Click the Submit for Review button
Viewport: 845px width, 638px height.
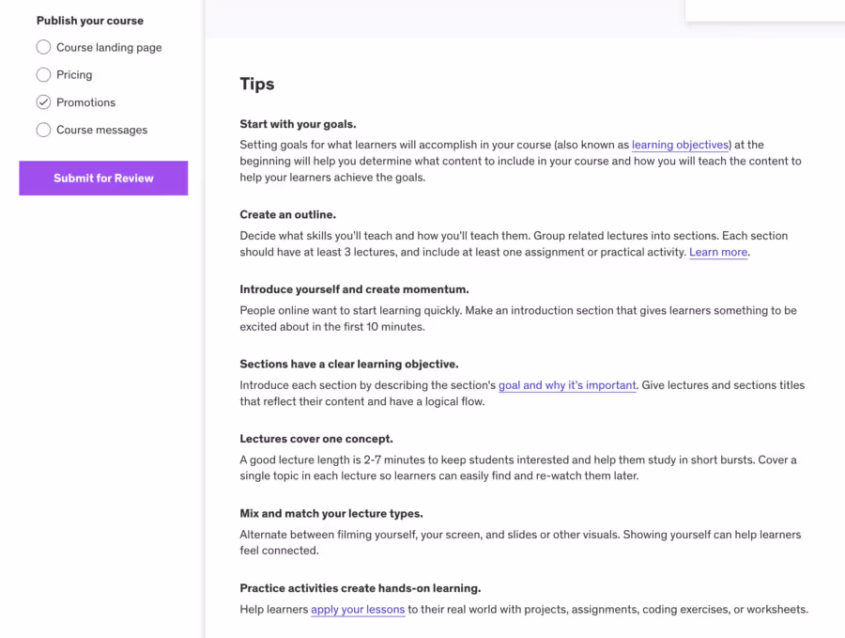click(103, 179)
